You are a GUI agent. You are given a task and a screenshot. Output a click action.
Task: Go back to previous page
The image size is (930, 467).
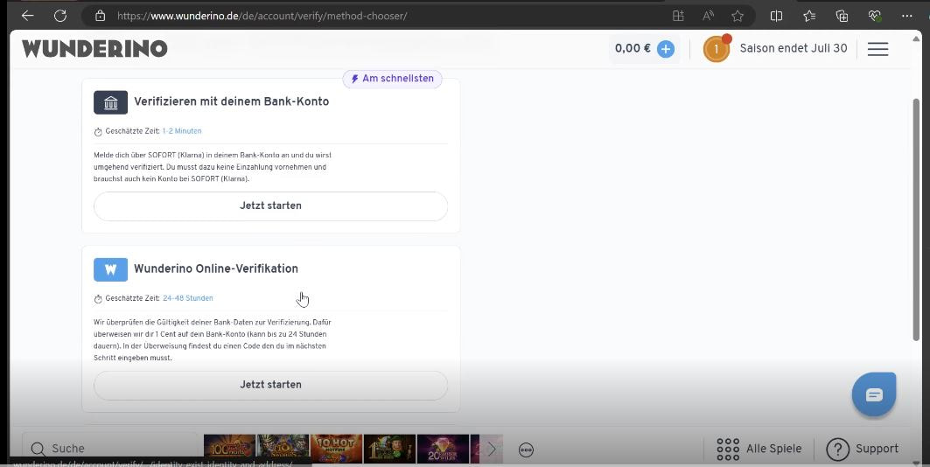coord(27,16)
